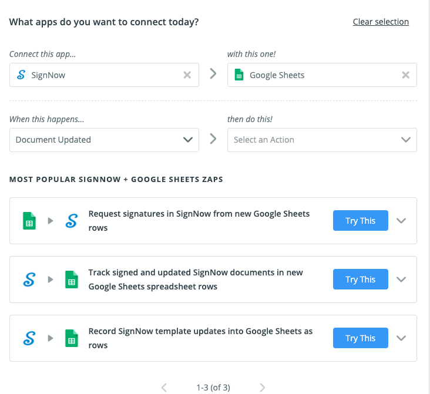Click SignNow icon in Record template updates zap
Viewport: 430px width, 394px height.
[29, 338]
